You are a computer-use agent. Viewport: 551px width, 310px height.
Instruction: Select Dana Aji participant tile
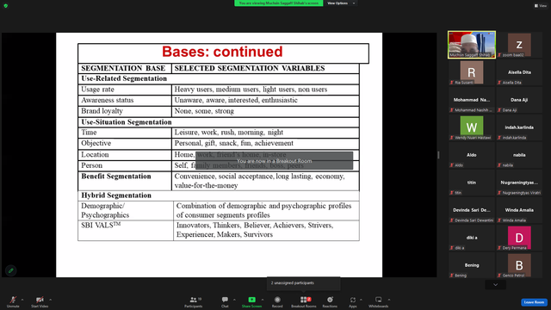coord(519,100)
